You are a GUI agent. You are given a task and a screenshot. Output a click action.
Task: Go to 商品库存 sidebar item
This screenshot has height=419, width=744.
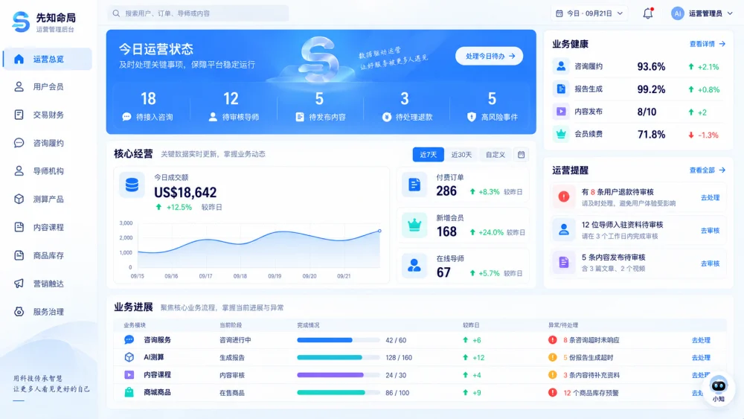[x=48, y=255]
